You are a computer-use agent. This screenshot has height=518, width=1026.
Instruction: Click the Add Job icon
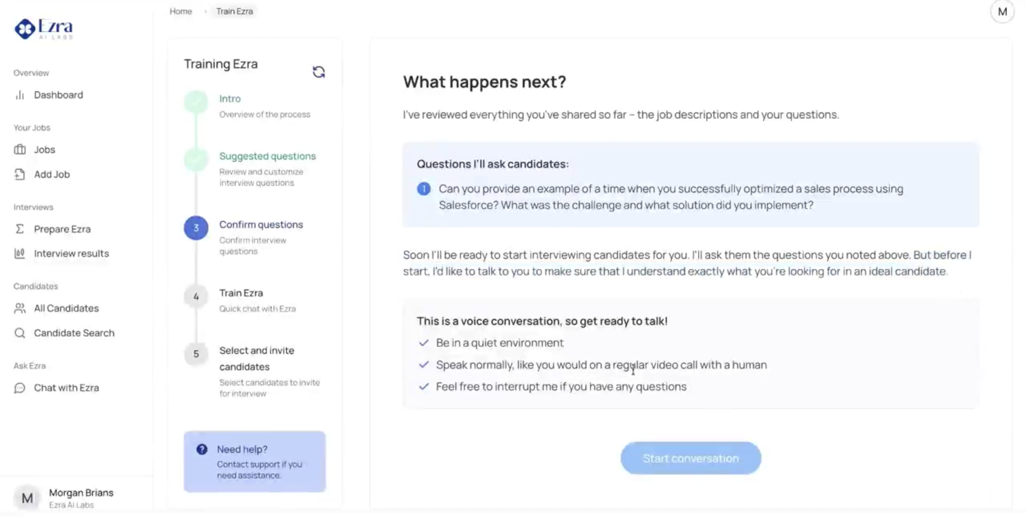(20, 174)
